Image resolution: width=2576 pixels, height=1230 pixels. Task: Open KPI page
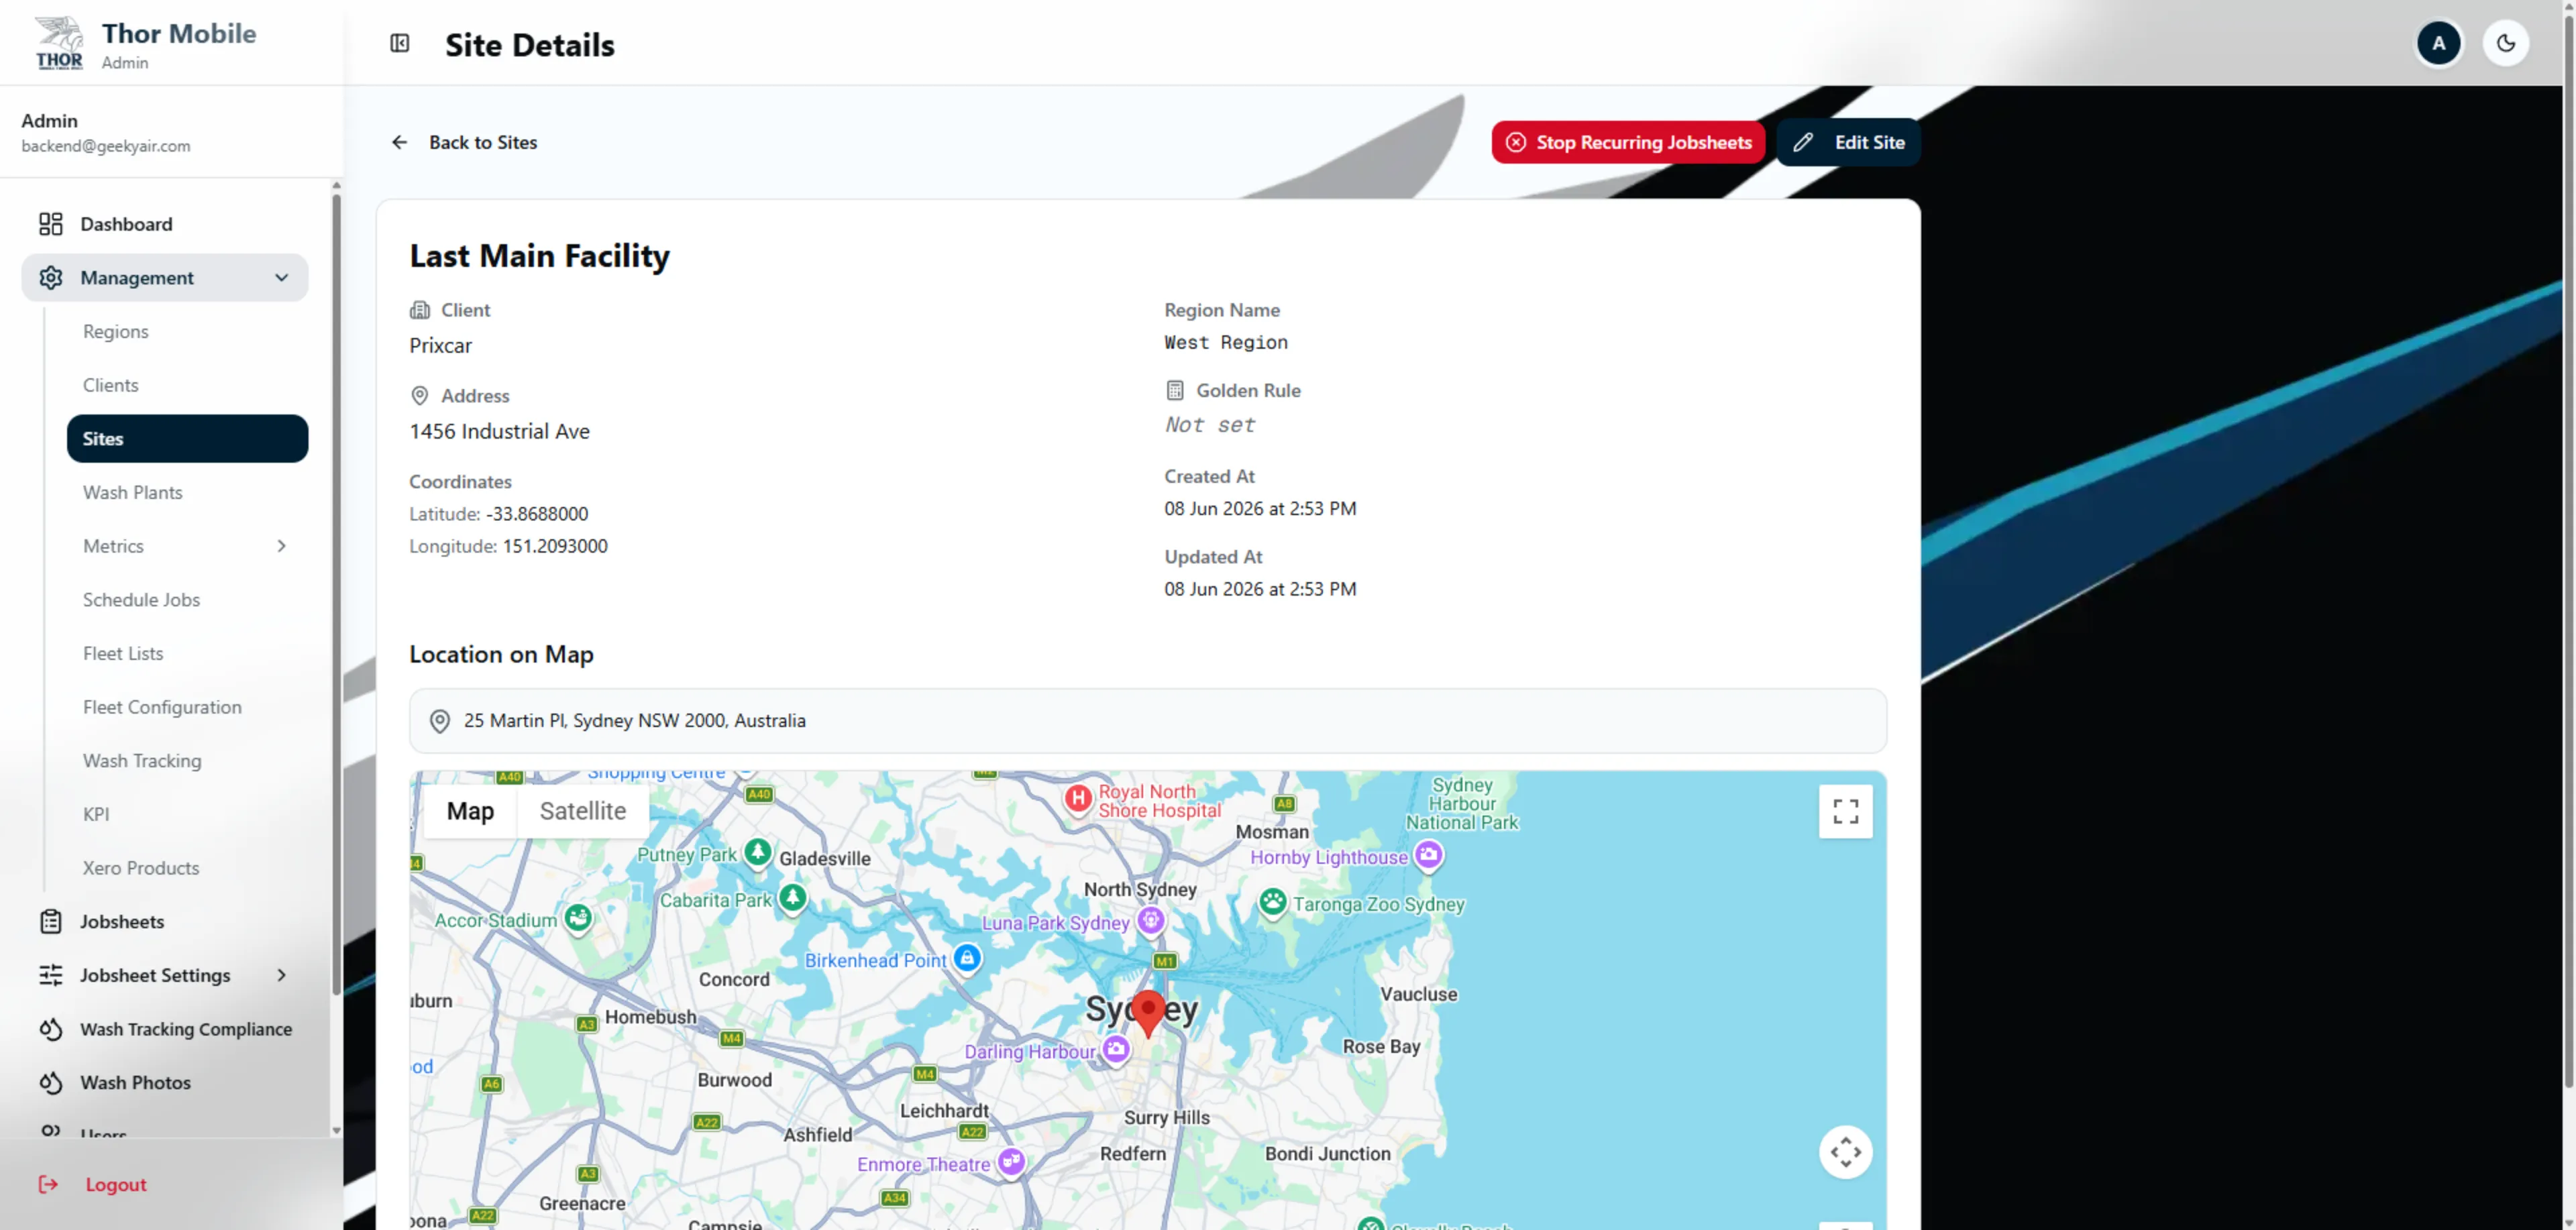[96, 814]
